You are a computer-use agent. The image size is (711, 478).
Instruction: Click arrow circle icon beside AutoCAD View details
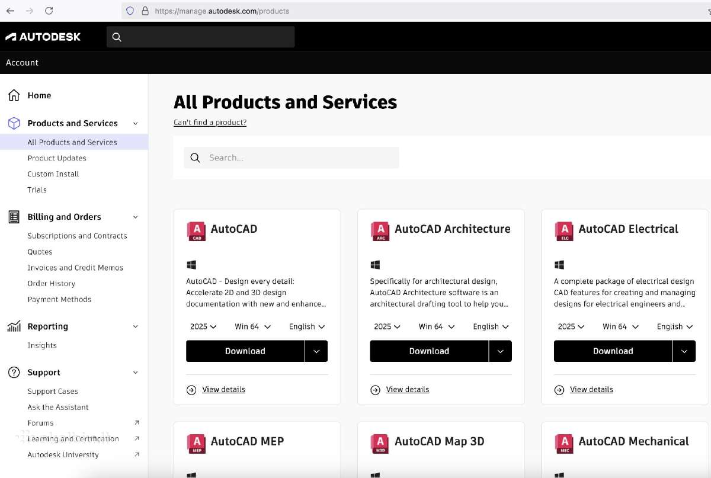click(191, 390)
